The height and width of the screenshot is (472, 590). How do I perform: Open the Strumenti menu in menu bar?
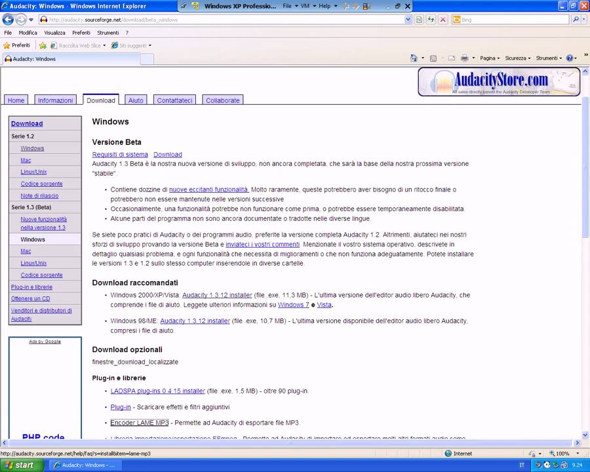pyautogui.click(x=108, y=33)
